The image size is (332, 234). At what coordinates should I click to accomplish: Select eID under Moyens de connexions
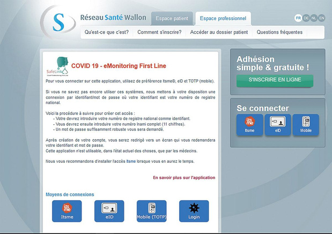click(109, 211)
